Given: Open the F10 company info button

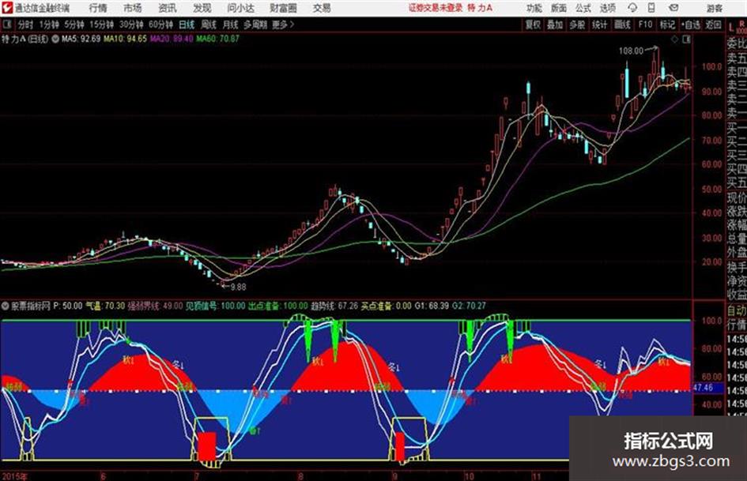Looking at the screenshot, I should [x=645, y=24].
